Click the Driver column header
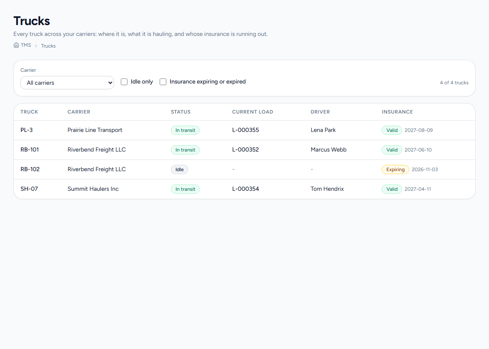 click(x=320, y=112)
